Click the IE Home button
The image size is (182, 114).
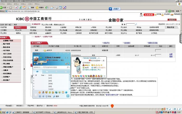pyautogui.click(x=24, y=8)
